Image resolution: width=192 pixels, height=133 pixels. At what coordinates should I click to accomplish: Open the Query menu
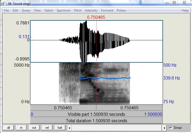pos(26,10)
